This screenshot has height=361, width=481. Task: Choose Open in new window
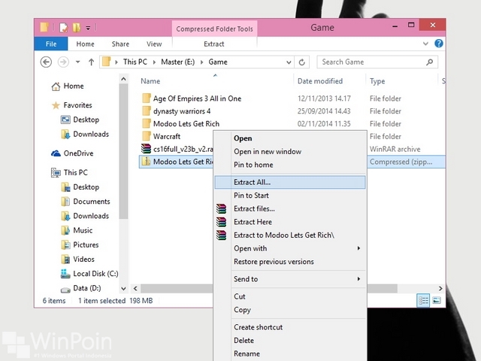[290, 151]
